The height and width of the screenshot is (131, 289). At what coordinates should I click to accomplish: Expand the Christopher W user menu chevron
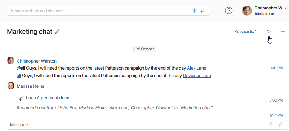[285, 8]
